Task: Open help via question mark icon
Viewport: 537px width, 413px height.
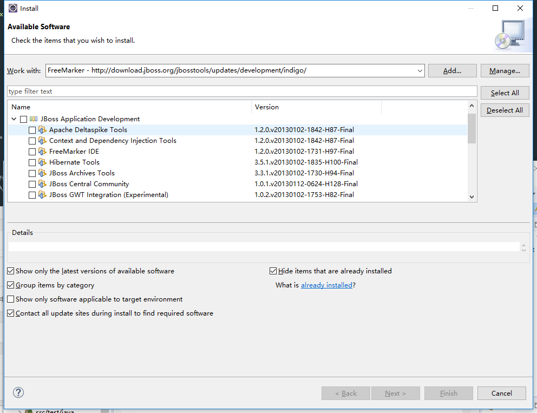Action: [18, 392]
